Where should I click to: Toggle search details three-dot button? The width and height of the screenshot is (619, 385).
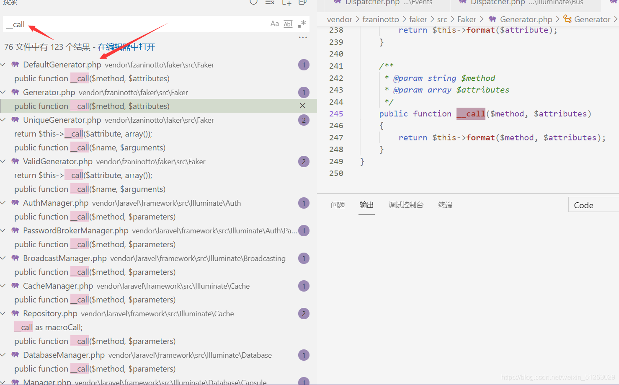[303, 37]
